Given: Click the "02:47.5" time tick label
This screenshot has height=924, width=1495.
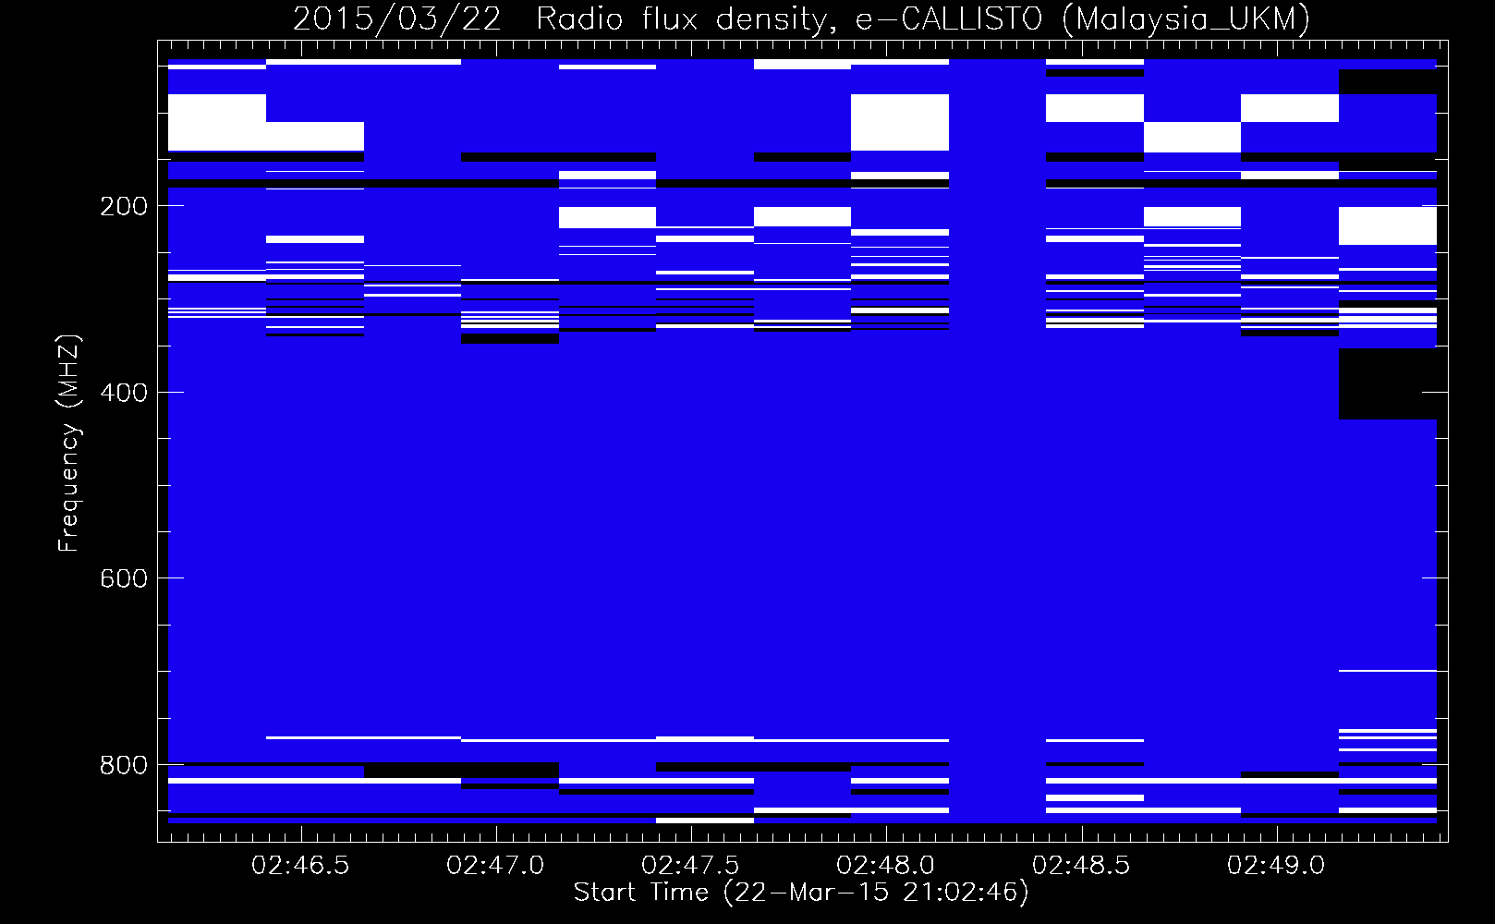Looking at the screenshot, I should pos(690,866).
